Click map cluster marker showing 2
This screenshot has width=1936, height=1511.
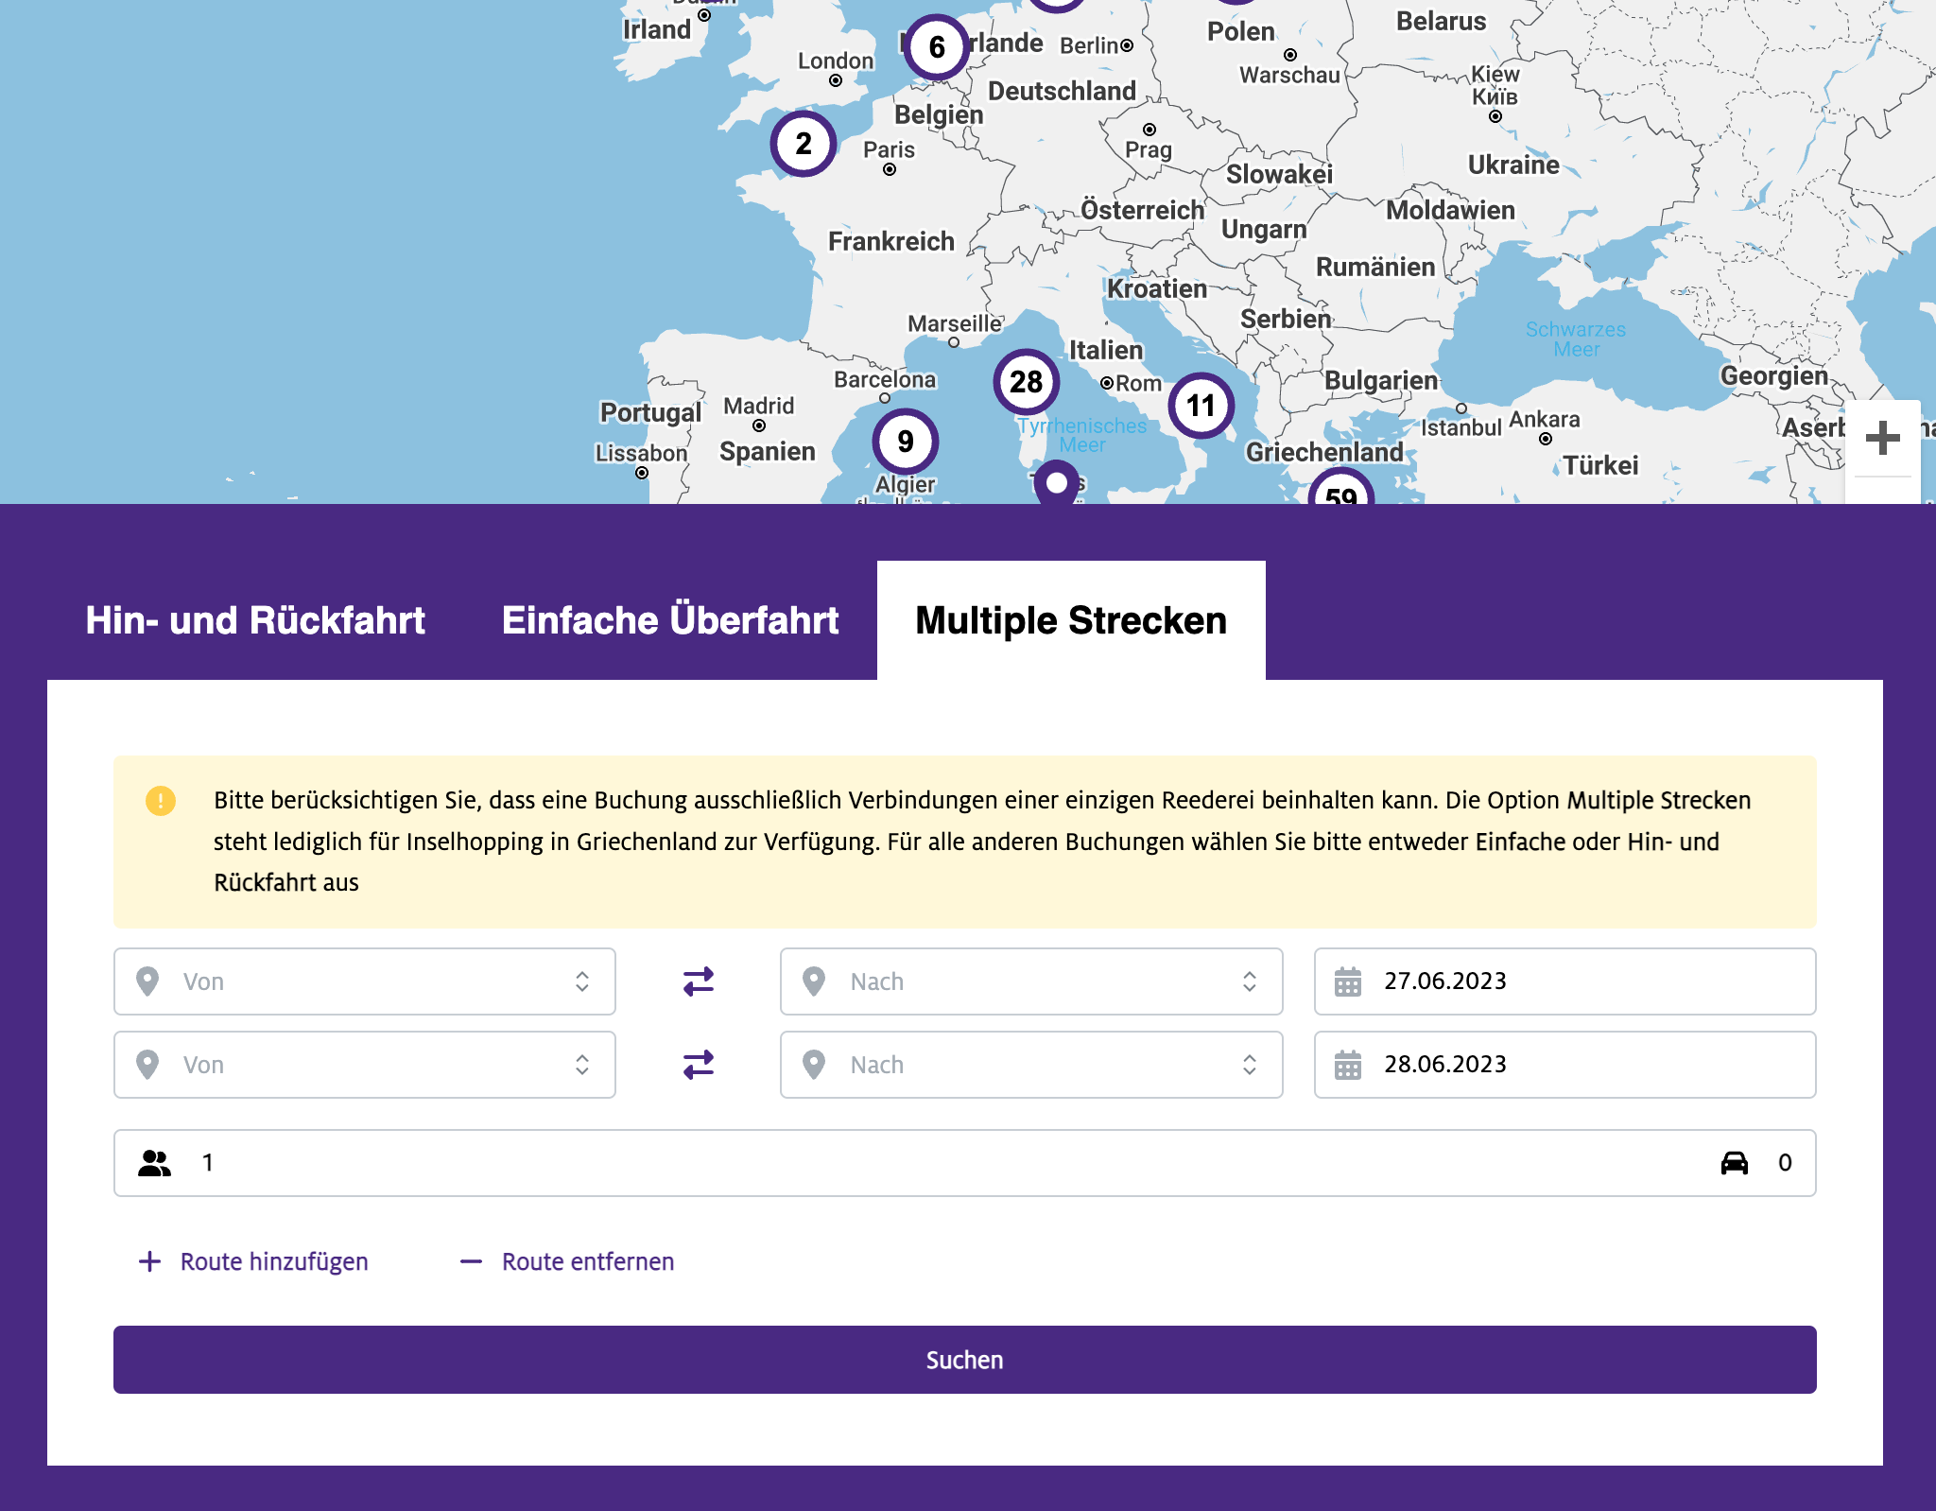[803, 144]
